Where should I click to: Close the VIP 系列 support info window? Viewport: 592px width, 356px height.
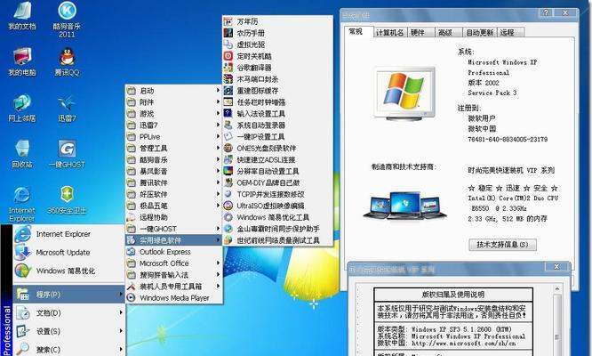[x=556, y=267]
